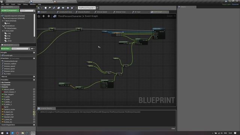This screenshot has width=240, height=135.
Task: Open the Window menu
Action: click(33, 4)
